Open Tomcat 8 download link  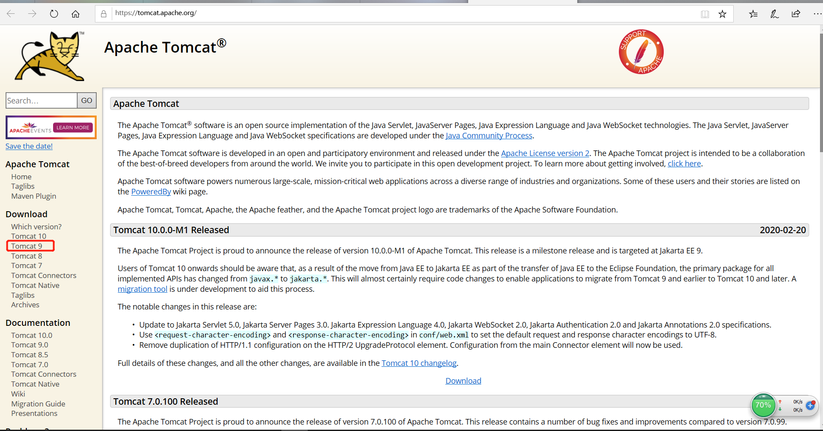[27, 256]
